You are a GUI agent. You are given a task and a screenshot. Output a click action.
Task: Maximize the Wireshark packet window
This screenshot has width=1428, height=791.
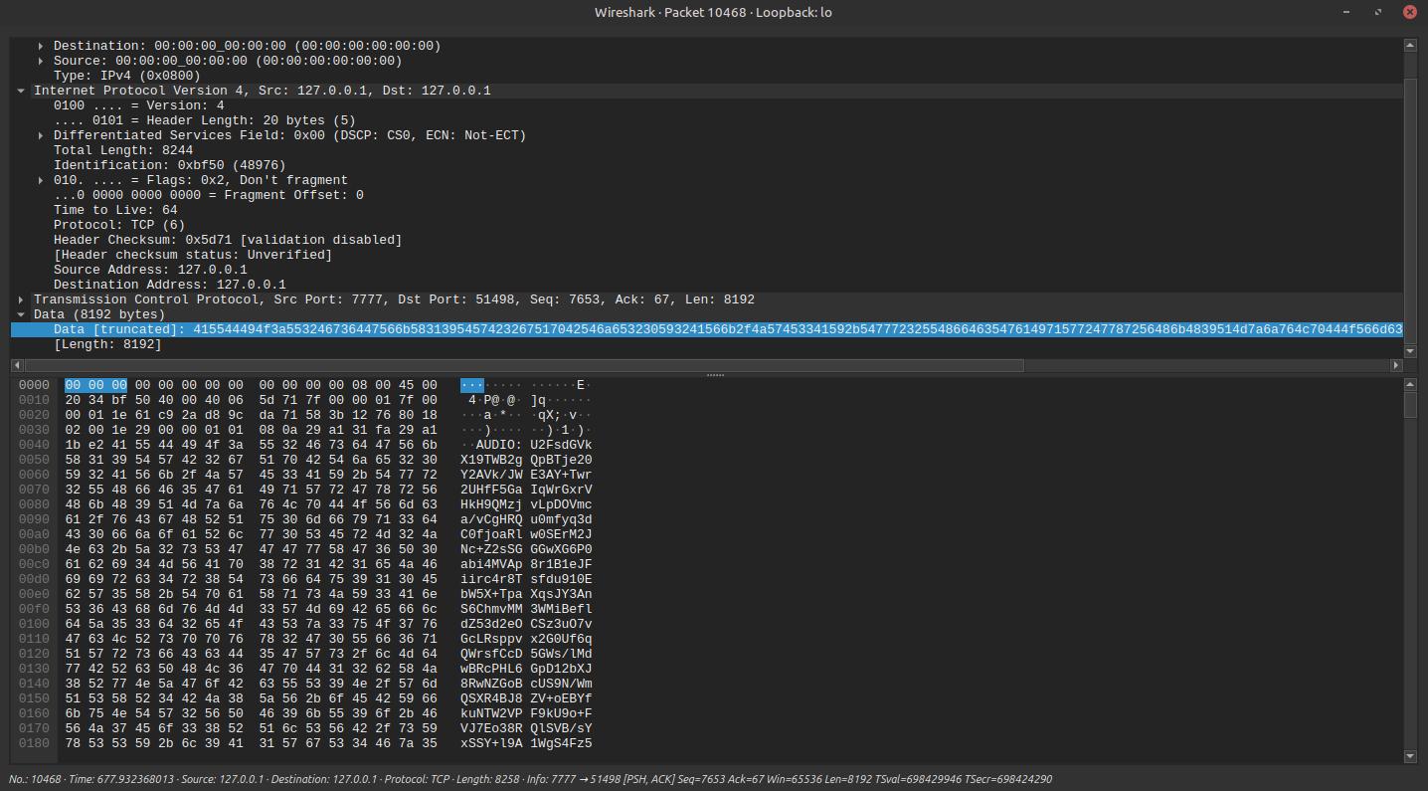[1378, 12]
